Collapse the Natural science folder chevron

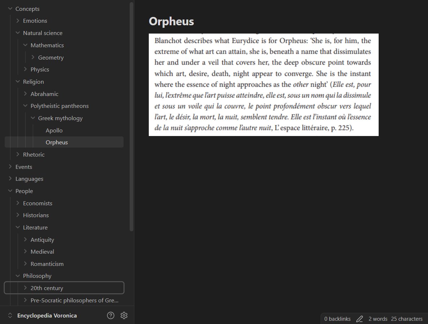tap(18, 33)
